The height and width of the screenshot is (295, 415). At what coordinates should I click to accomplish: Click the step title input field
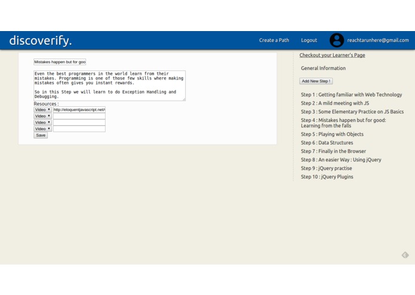(x=60, y=62)
